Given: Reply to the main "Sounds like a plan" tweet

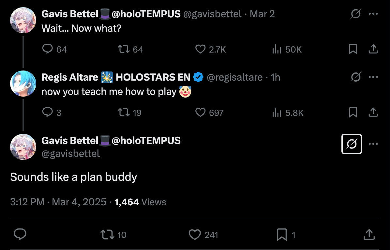Looking at the screenshot, I should (20, 235).
